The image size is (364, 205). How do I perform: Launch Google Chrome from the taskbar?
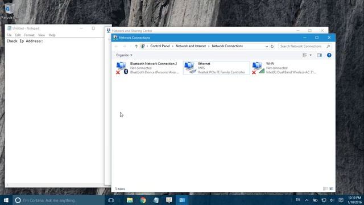pyautogui.click(x=143, y=200)
